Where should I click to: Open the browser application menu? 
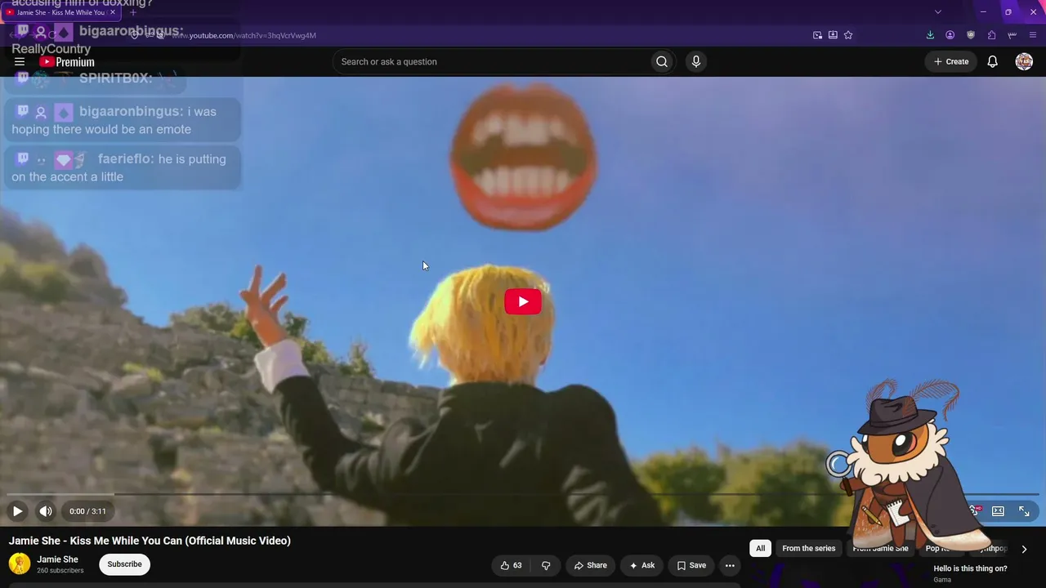coord(1033,35)
